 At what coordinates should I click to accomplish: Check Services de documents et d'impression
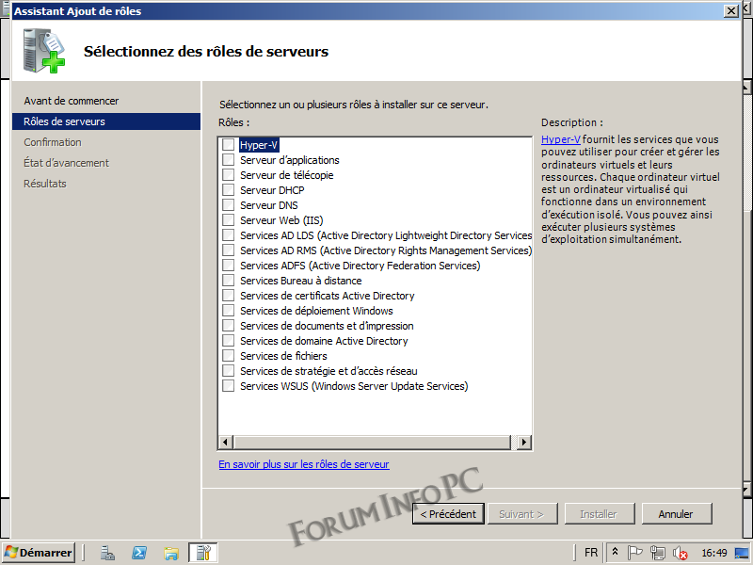[229, 325]
